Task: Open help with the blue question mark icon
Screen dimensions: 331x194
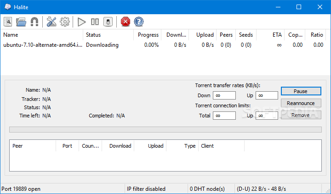Action: [139, 22]
